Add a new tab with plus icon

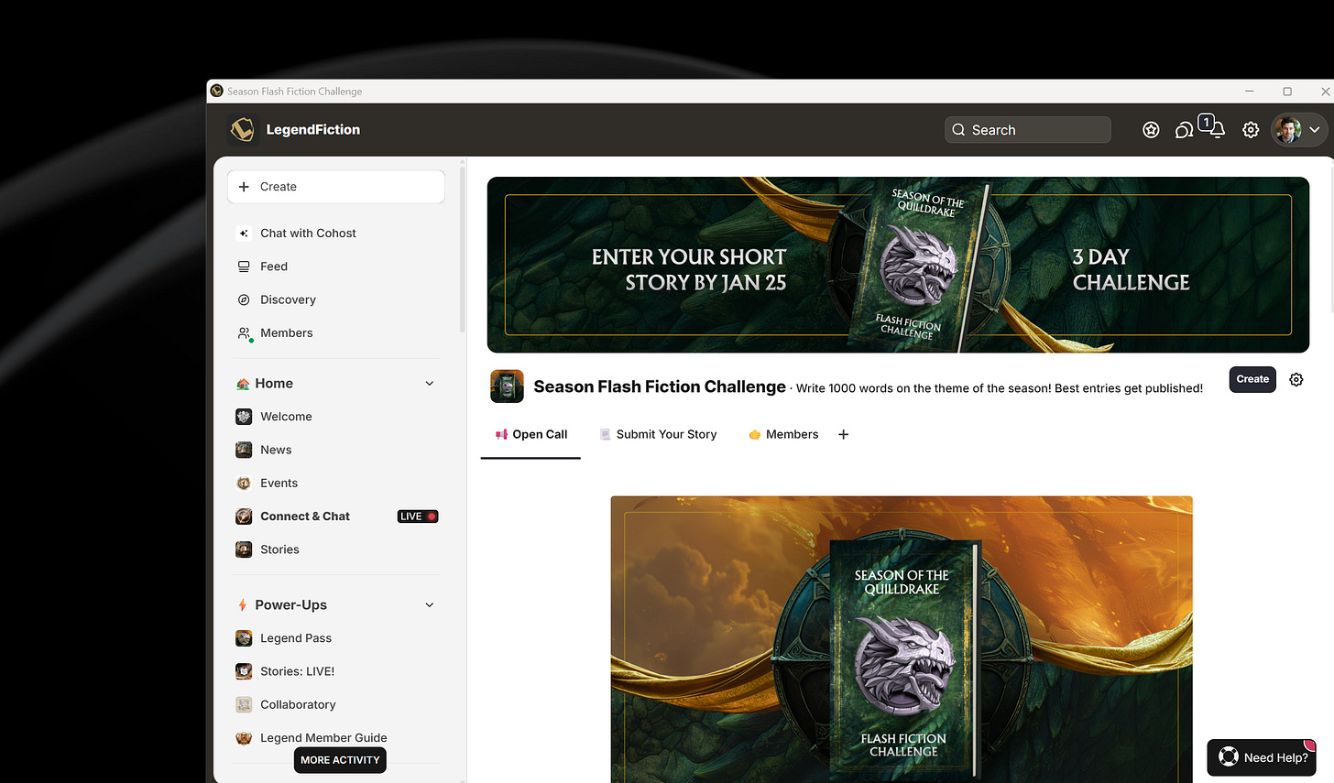tap(844, 435)
